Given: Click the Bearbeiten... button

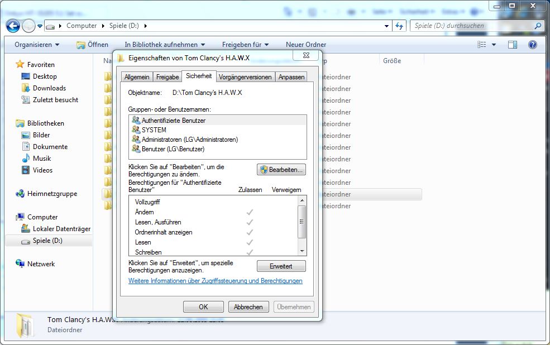Looking at the screenshot, I should click(281, 170).
